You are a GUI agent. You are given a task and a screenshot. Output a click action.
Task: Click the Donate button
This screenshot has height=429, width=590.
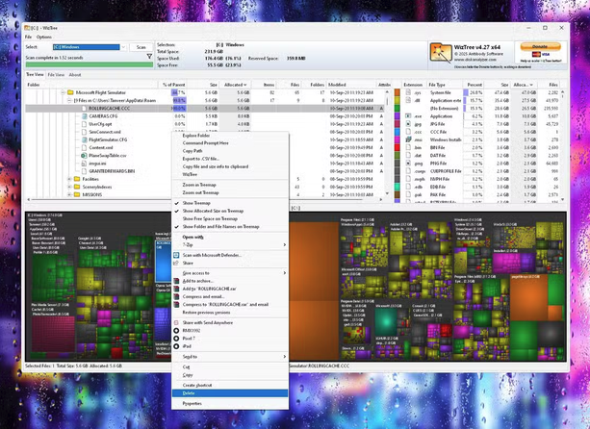pyautogui.click(x=540, y=46)
